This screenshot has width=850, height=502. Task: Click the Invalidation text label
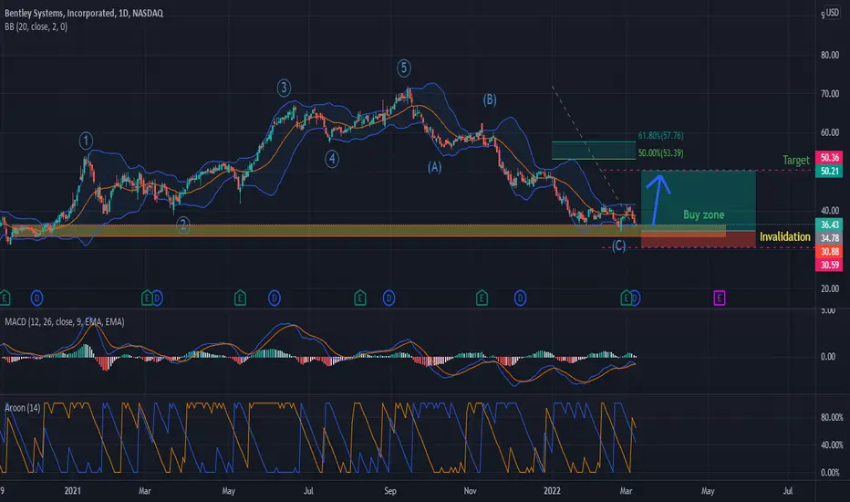pos(785,236)
